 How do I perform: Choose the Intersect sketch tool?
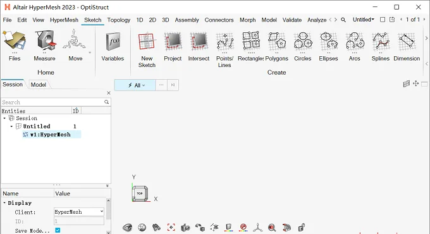pyautogui.click(x=199, y=46)
